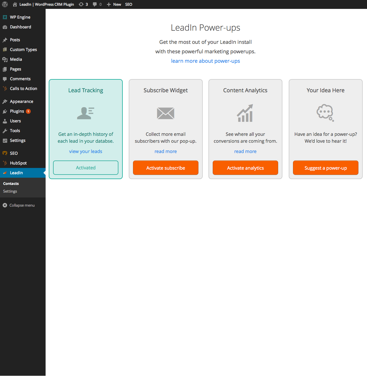The width and height of the screenshot is (367, 376).
Task: Click Suggest a power-up button
Action: pos(325,168)
